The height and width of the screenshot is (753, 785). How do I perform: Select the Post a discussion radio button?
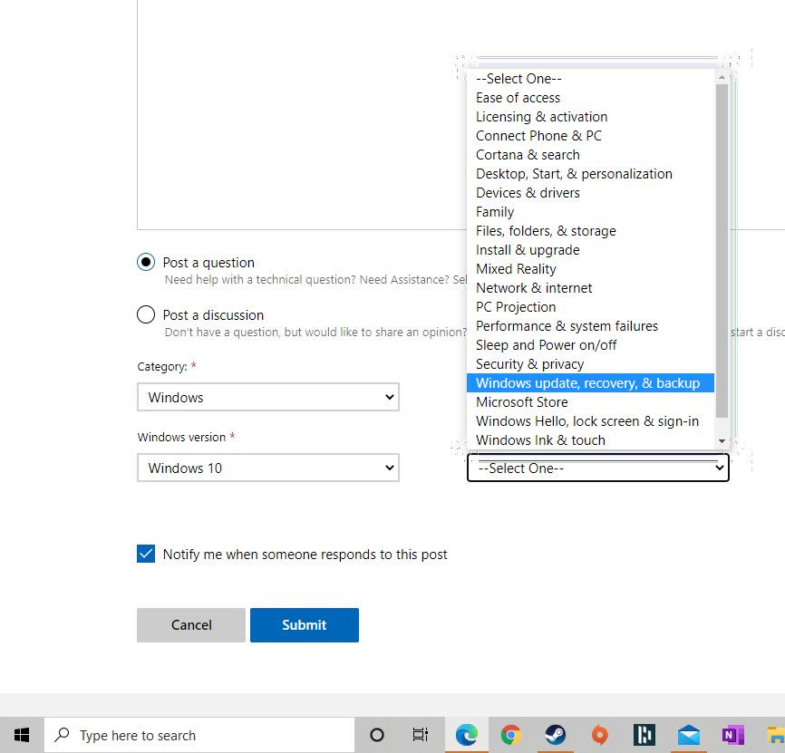[146, 314]
